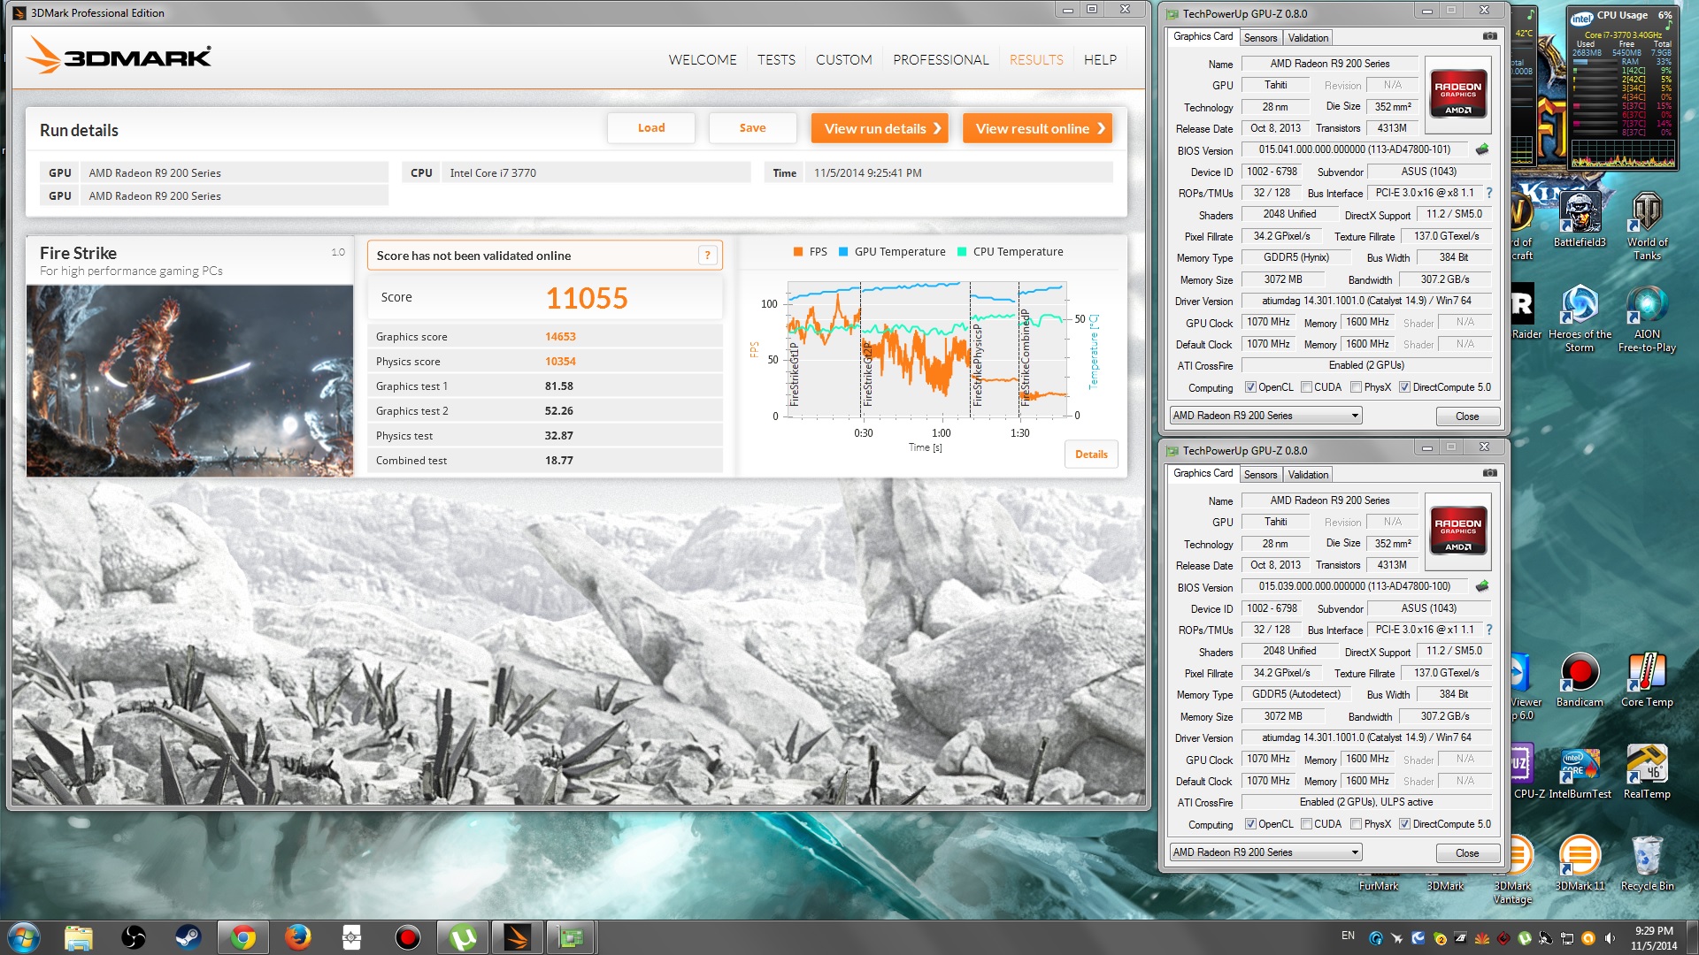Open Google Chrome from taskbar
The image size is (1699, 955).
[242, 937]
